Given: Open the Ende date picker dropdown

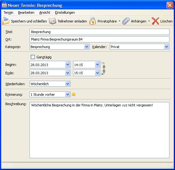Looking at the screenshot, I should tap(68, 73).
